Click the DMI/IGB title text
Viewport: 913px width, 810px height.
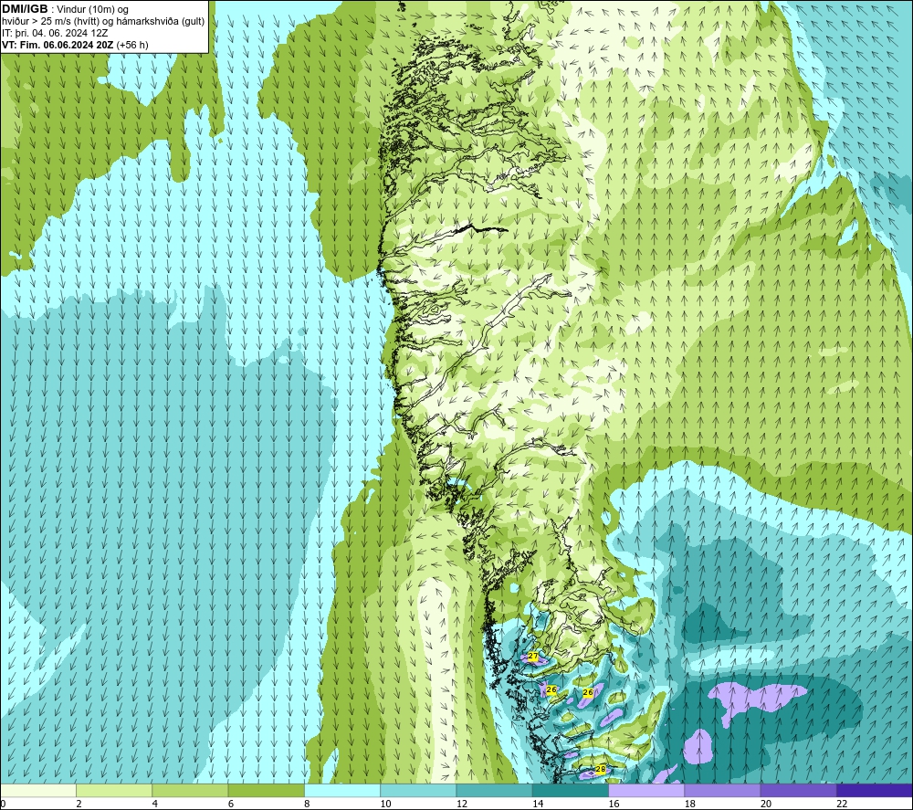pos(25,9)
